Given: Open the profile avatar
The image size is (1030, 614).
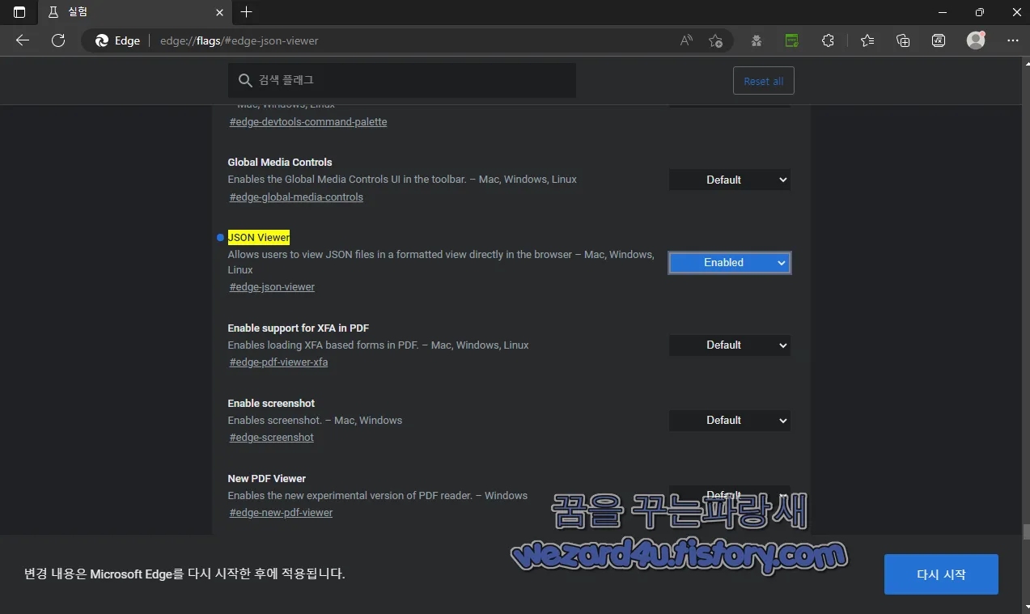Looking at the screenshot, I should pyautogui.click(x=976, y=40).
